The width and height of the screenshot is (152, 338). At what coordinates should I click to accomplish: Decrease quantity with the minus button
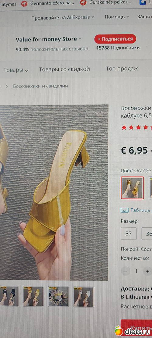126,271
